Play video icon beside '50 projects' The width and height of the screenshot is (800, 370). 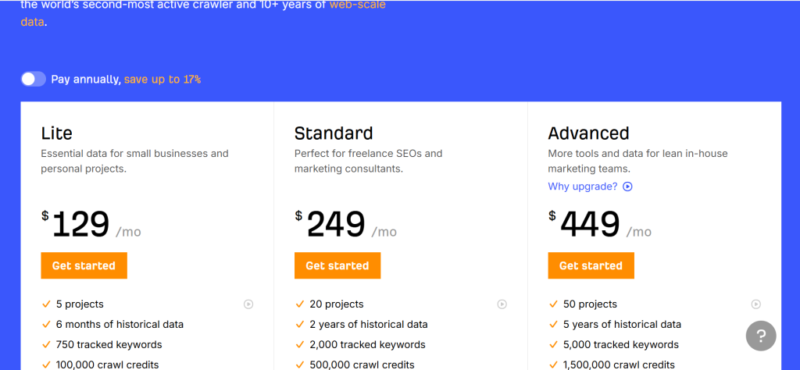pos(755,304)
